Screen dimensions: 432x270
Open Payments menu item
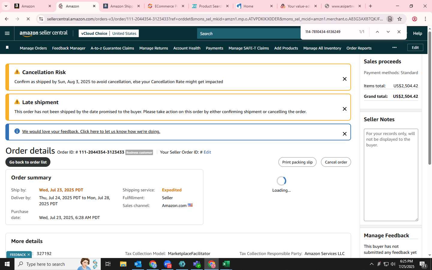[x=214, y=48]
